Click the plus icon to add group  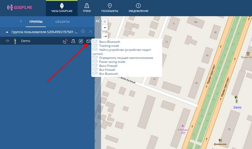(21, 21)
